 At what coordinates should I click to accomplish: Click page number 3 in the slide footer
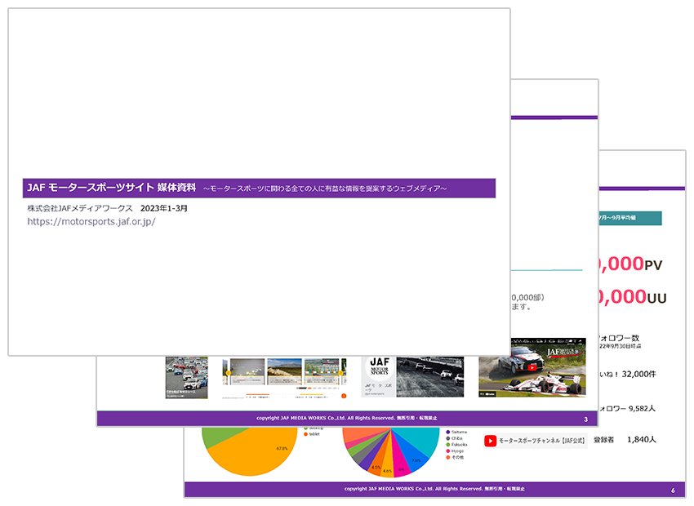click(585, 419)
